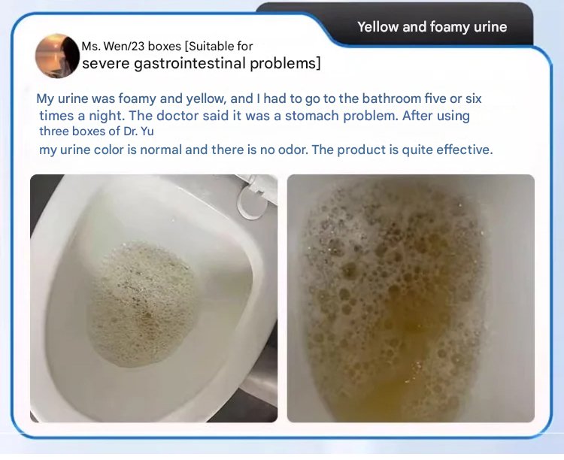Screen dimensions: 564x460
Task: Click the text 'three boxes of Dr. Yu'
Action: click(96, 132)
